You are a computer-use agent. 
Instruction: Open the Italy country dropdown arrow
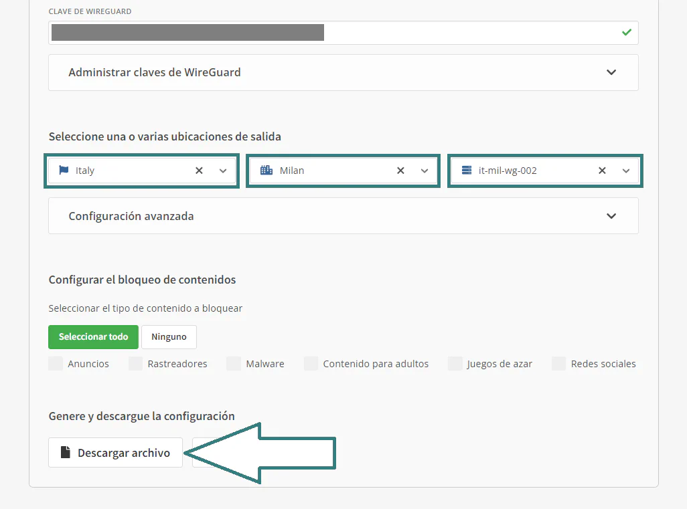pyautogui.click(x=223, y=171)
